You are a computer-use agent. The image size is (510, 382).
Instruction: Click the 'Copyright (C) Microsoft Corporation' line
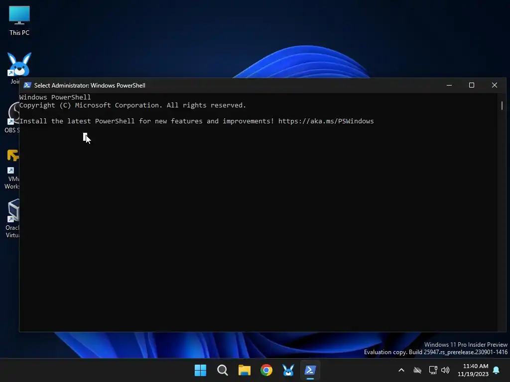[132, 105]
